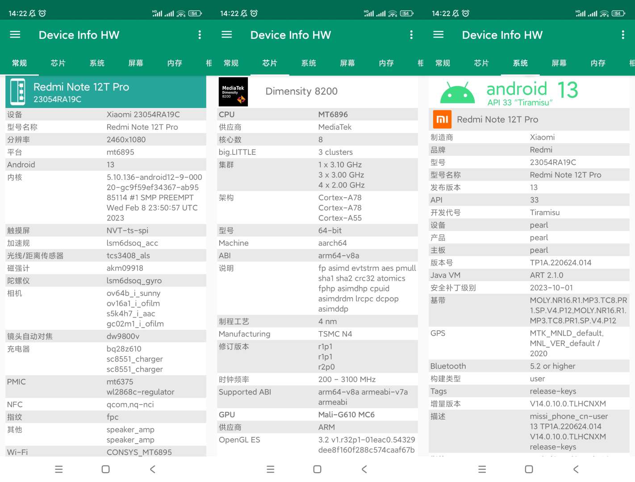Tap recent apps navigation icon in right screen
The height and width of the screenshot is (482, 635).
tap(482, 469)
